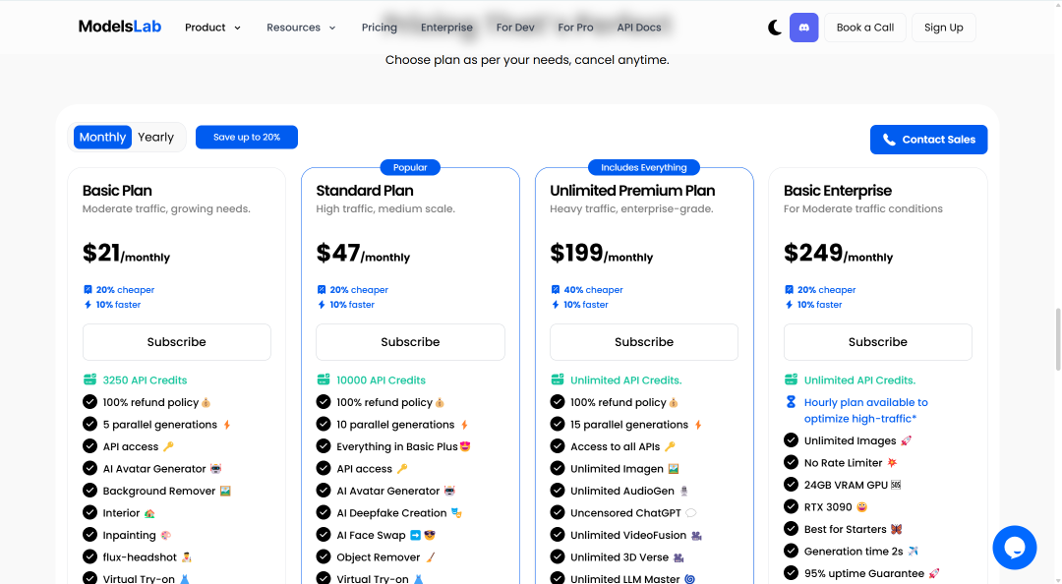Viewport: 1062px width, 584px height.
Task: Click checkmark icon beside Uncensored ChatGPT
Action: tap(558, 513)
